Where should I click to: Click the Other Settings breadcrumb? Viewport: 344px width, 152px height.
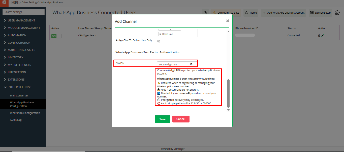click(x=30, y=2)
